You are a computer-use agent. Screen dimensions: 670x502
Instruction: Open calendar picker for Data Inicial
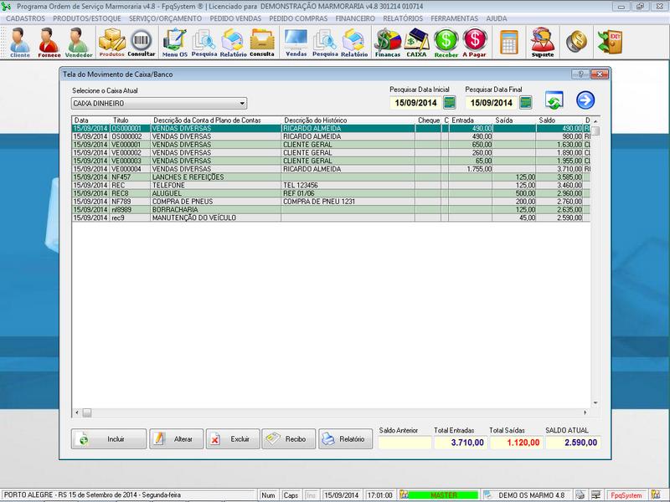point(450,103)
